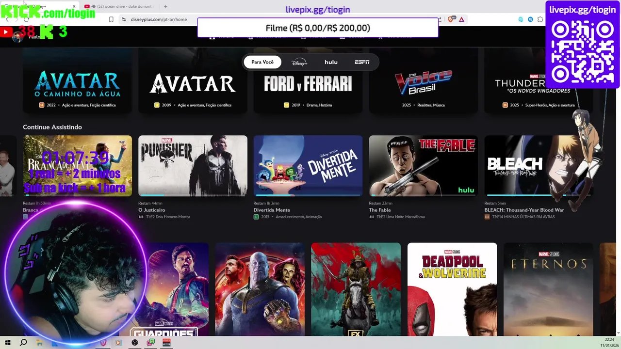
Task: Open the Ford v Ferrari card
Action: pos(308,80)
